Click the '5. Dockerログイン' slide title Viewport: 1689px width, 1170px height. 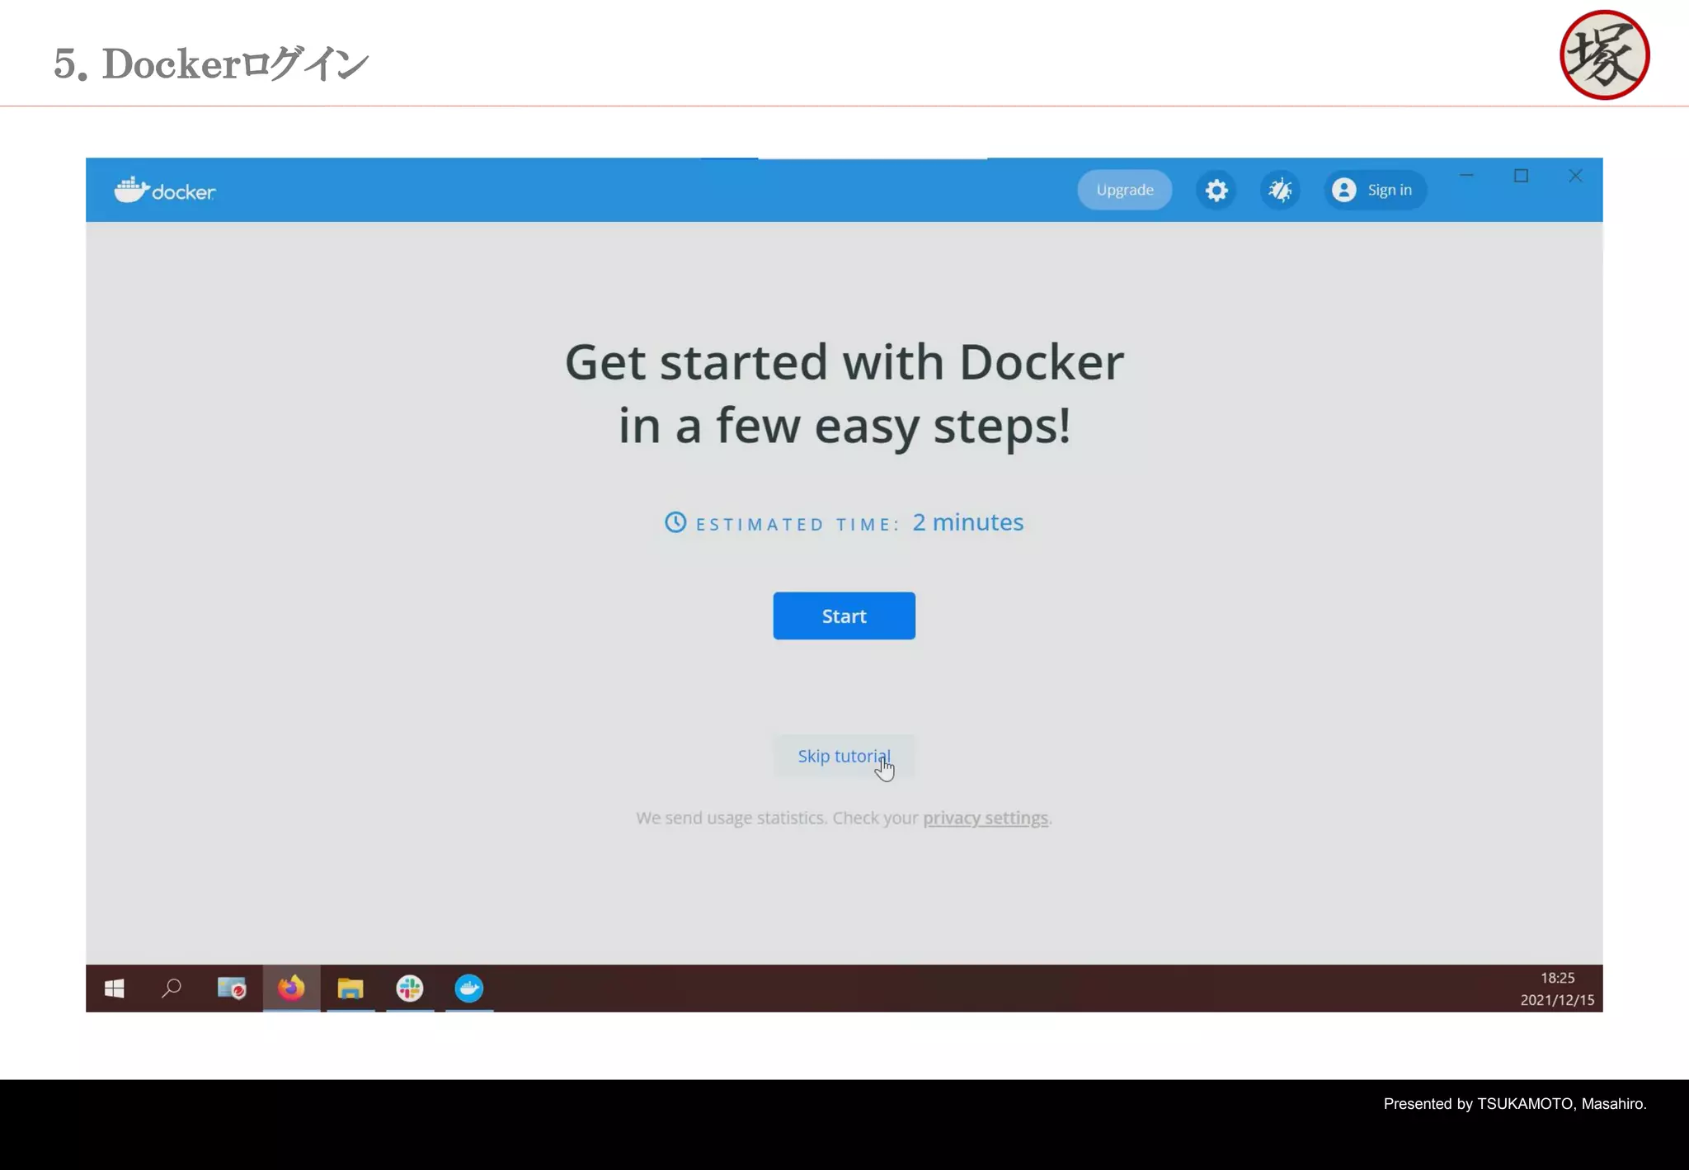pos(211,64)
